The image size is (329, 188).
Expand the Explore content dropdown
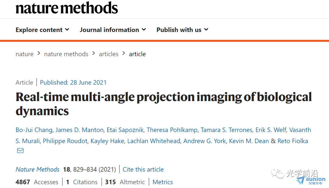(42, 30)
